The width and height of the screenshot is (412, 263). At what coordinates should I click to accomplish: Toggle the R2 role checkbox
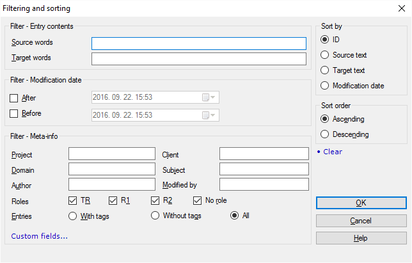click(155, 200)
